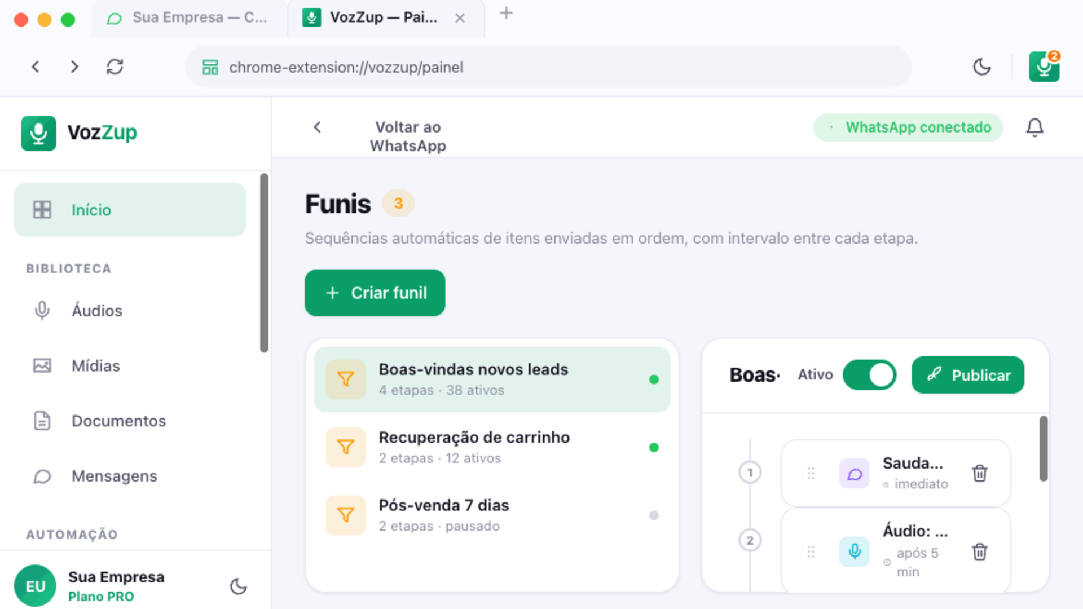Click the Publicar button
1083x609 pixels.
[x=968, y=375]
